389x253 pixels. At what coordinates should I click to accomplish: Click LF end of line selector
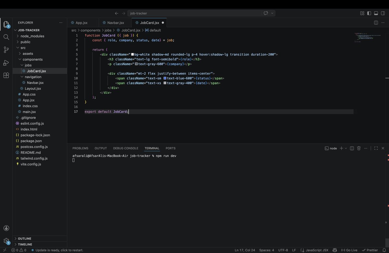(x=294, y=250)
